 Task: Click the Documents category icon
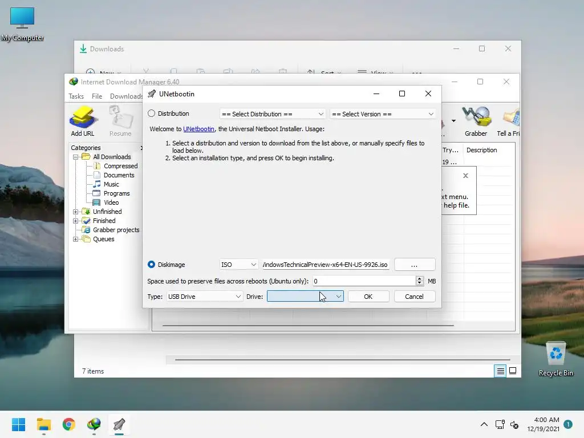click(97, 175)
